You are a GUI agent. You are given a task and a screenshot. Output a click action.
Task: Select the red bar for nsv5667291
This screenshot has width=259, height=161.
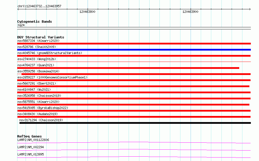(x=133, y=86)
